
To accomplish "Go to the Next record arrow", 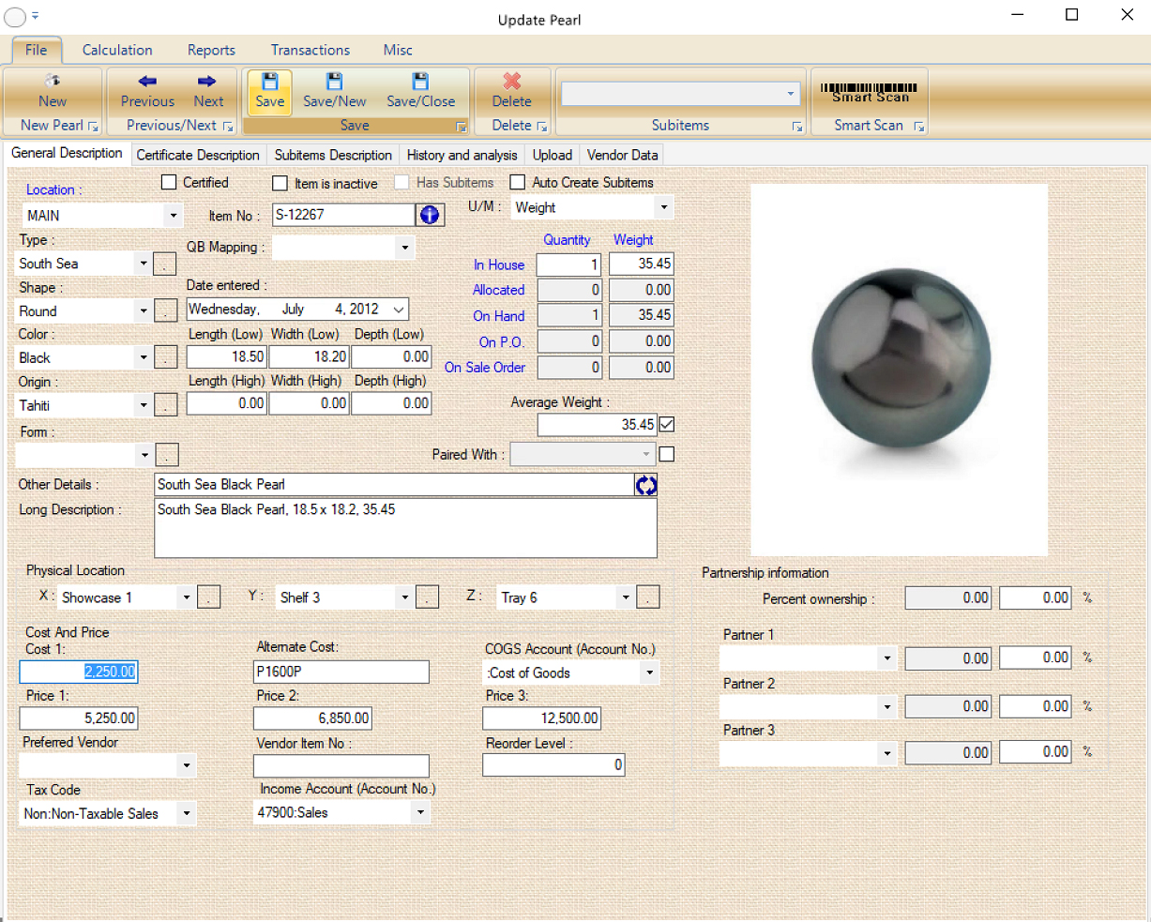I will 207,82.
